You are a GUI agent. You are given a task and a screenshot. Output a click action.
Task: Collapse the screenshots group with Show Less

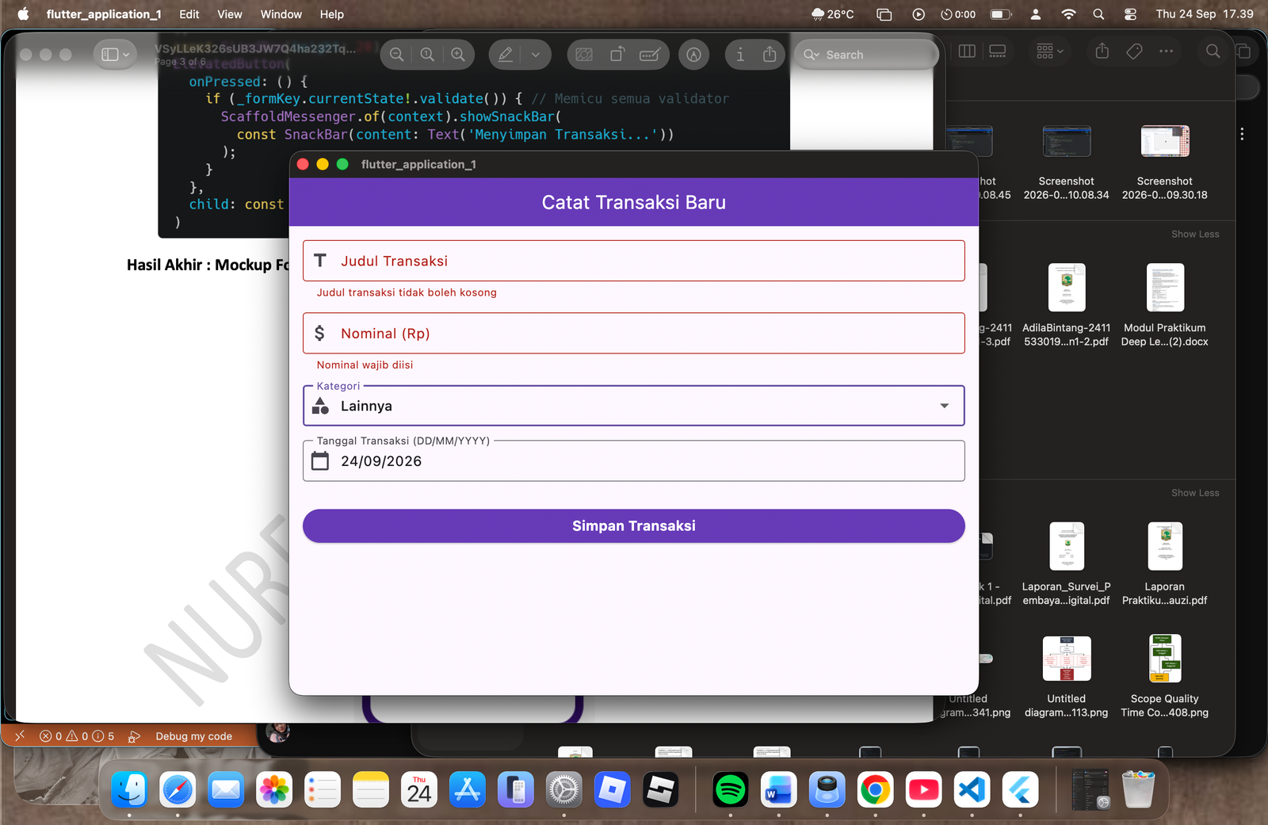pyautogui.click(x=1195, y=235)
